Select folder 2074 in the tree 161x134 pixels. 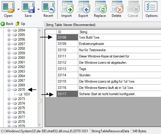(x=19, y=103)
